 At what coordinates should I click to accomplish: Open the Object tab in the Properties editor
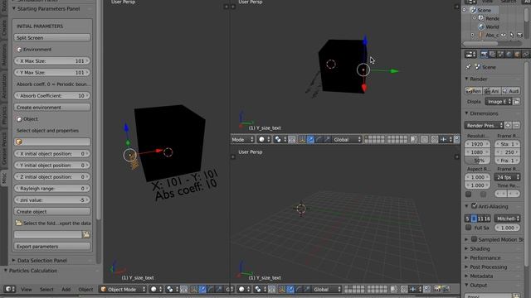point(517,55)
